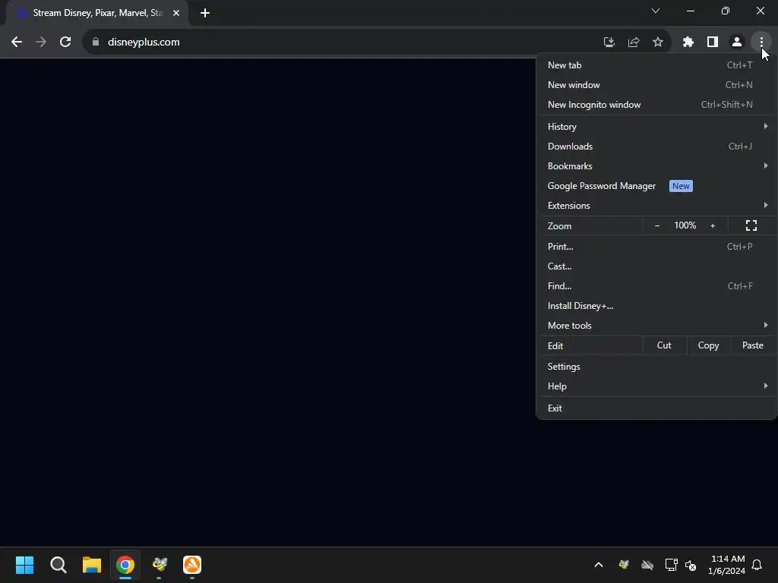Reload the Disney+ page
This screenshot has height=583, width=778.
65,43
